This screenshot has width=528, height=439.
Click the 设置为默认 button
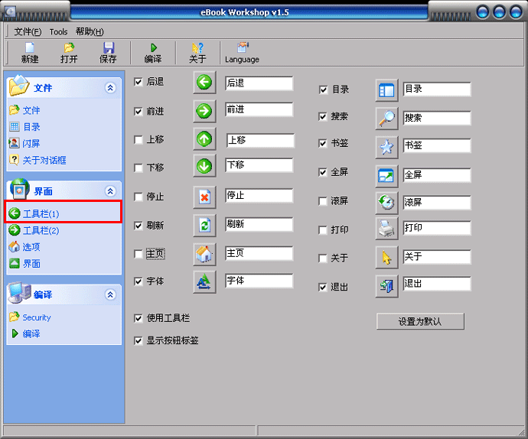tap(420, 322)
